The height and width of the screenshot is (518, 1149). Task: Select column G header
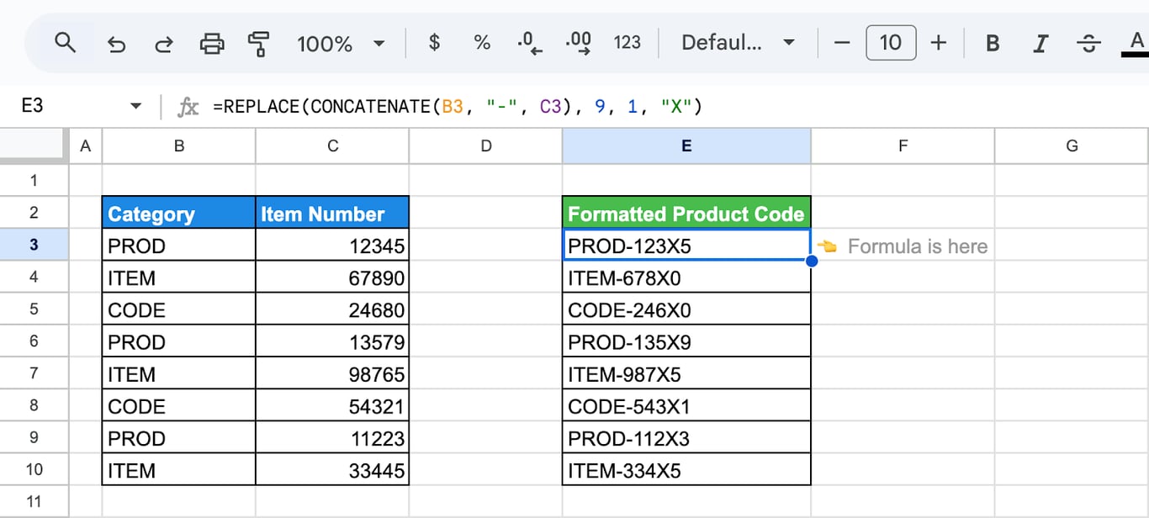click(x=1072, y=145)
